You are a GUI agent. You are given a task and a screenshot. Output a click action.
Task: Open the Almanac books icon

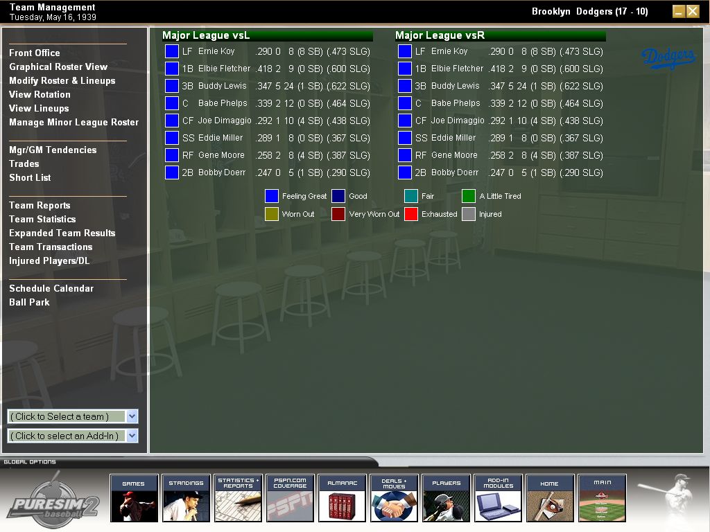pos(343,498)
